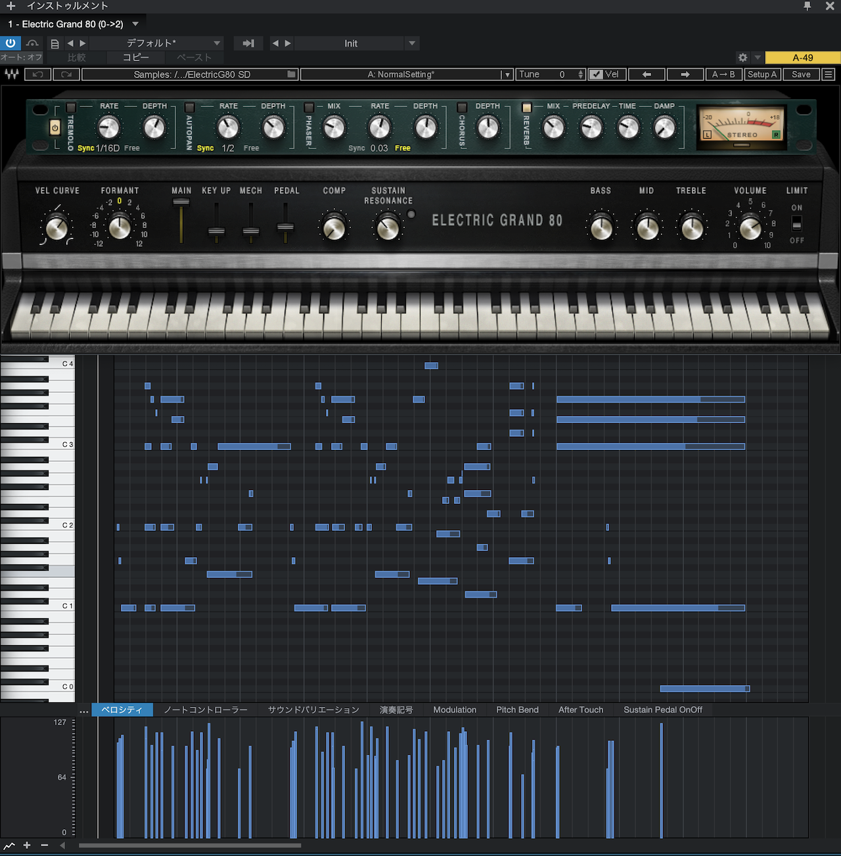The height and width of the screenshot is (856, 841).
Task: Click the Waves redo arrow
Action: click(66, 74)
